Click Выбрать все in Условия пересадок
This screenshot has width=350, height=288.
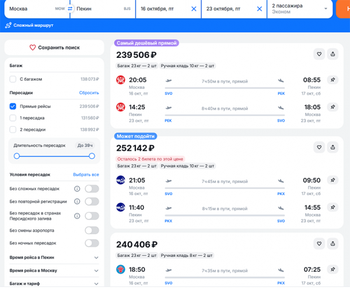(x=86, y=175)
